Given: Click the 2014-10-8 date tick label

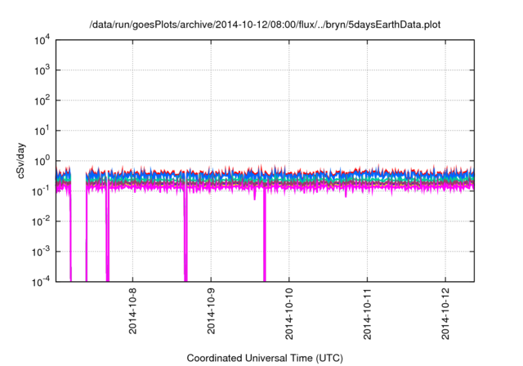Looking at the screenshot, I should pyautogui.click(x=132, y=311).
